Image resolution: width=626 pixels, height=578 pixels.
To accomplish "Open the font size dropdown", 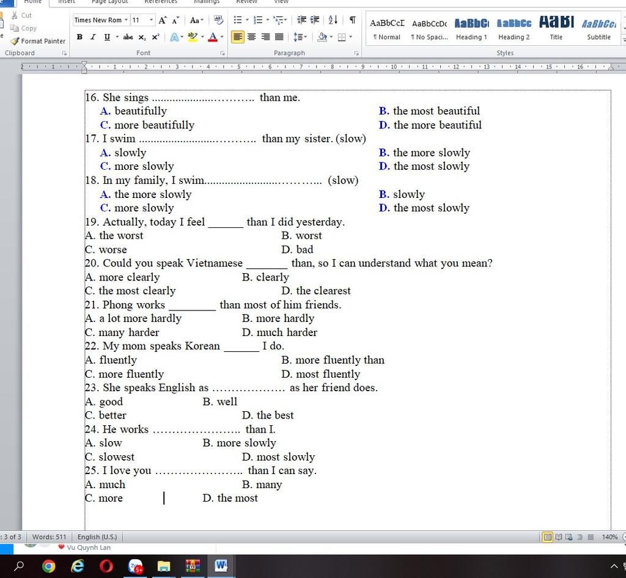I will click(150, 20).
